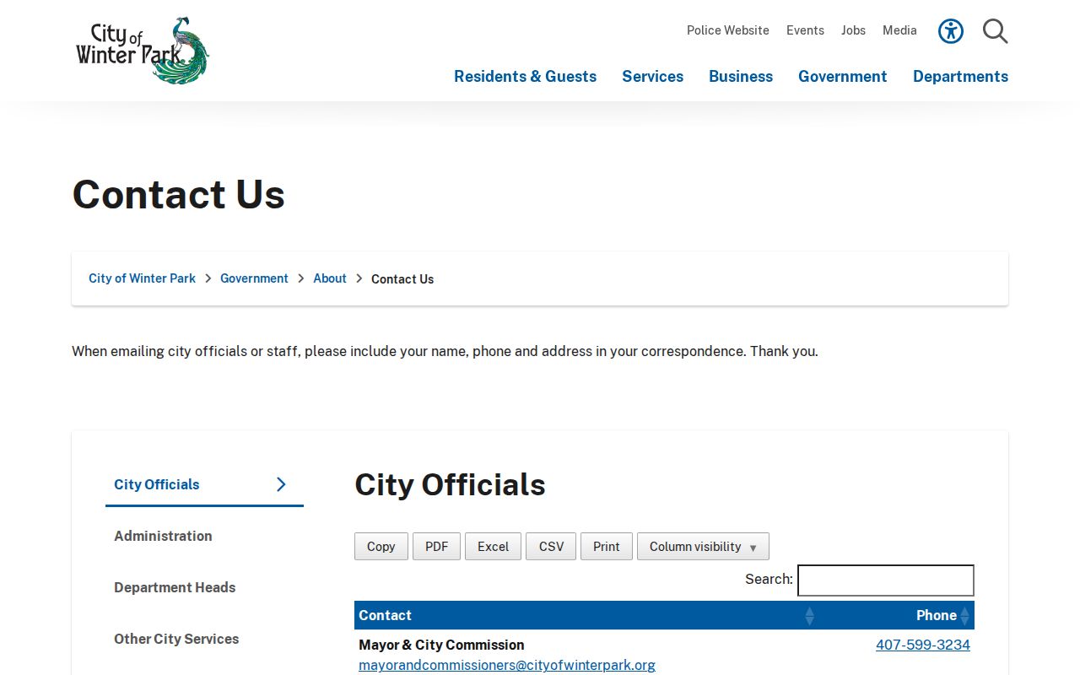Switch to the Administration tab
This screenshot has width=1080, height=675.
204,536
